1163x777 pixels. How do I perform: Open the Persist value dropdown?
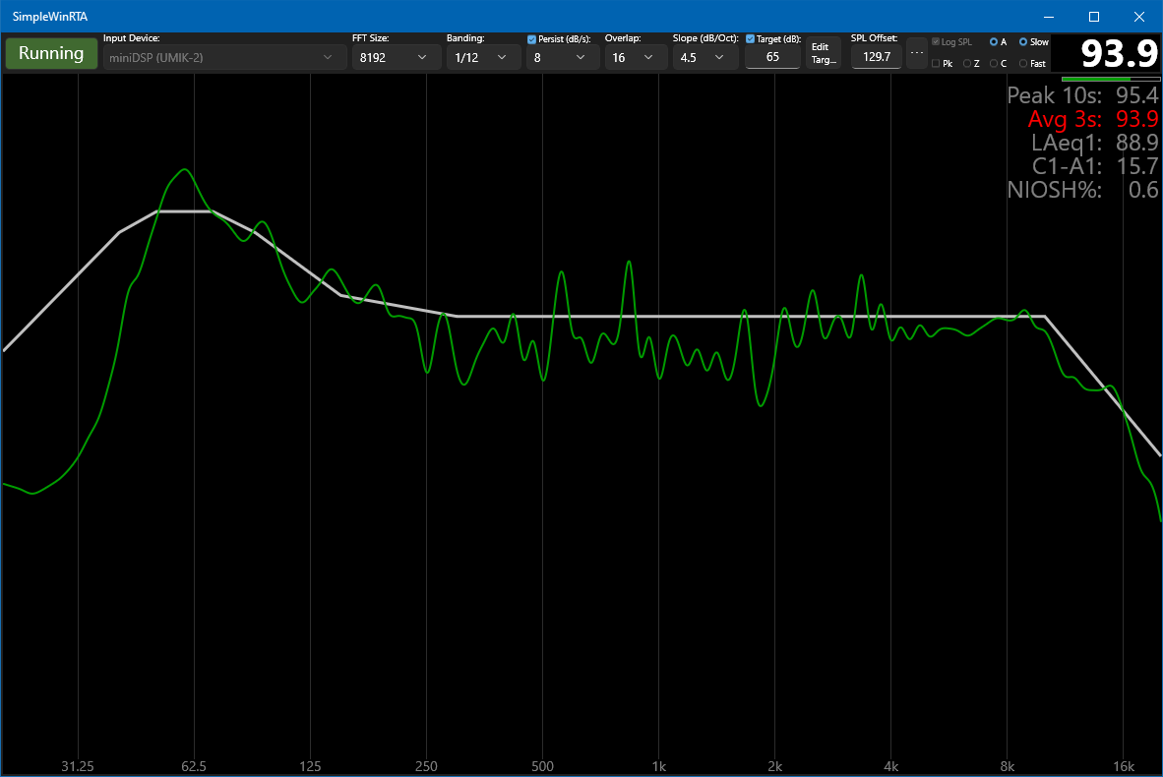[562, 57]
